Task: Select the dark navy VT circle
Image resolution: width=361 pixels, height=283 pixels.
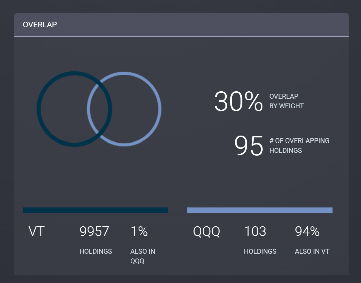Action: pyautogui.click(x=74, y=109)
